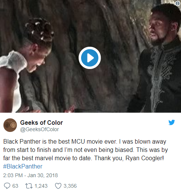This screenshot has width=181, height=193.
Task: Open the info icon on the video corner
Action: coord(178,3)
